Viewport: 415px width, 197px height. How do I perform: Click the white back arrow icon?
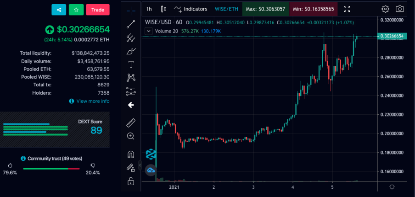coord(131,105)
